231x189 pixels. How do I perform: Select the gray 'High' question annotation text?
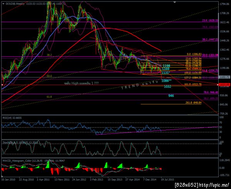pos(81,84)
